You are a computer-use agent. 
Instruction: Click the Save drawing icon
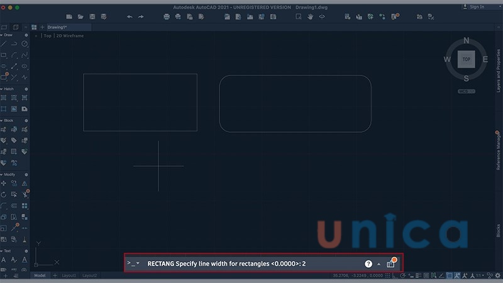pos(92,16)
